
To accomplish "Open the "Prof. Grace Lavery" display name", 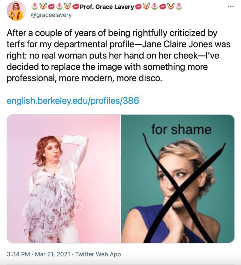I will point(107,7).
